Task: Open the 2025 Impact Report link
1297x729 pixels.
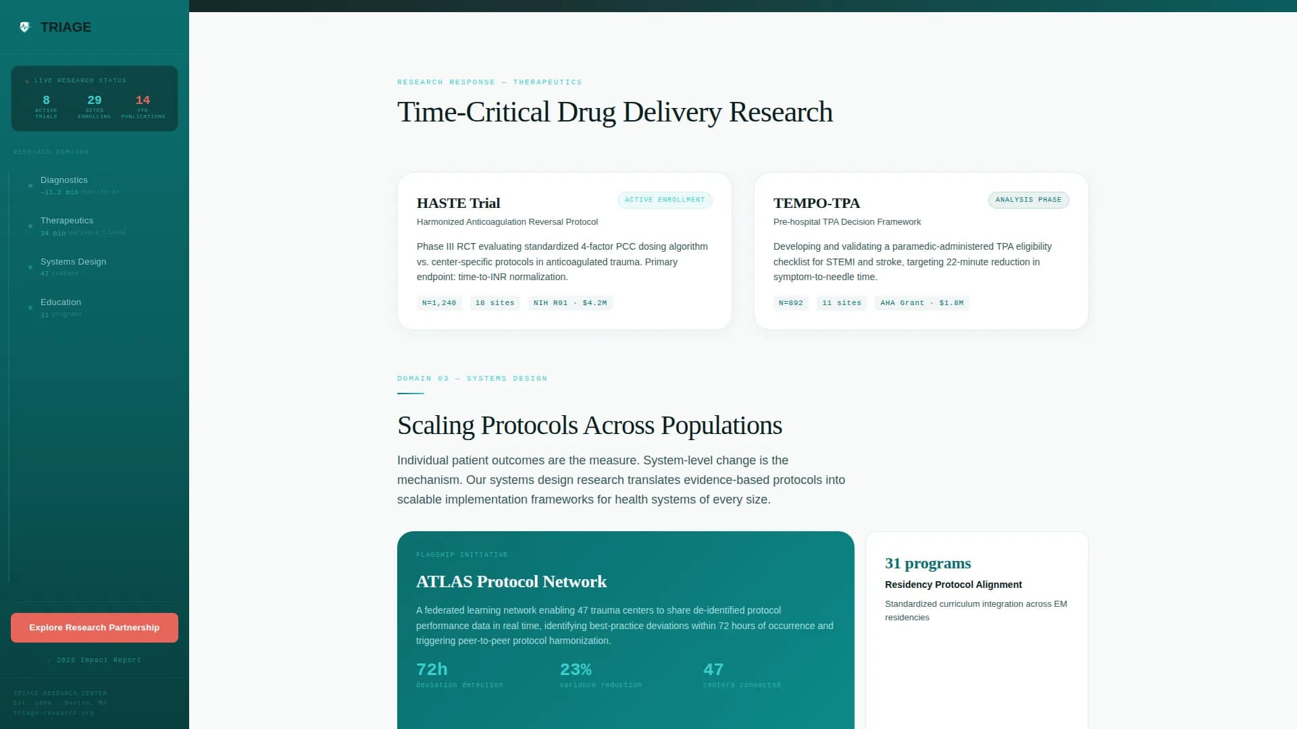Action: [x=95, y=660]
